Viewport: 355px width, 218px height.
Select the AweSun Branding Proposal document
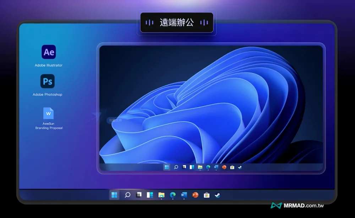click(48, 113)
